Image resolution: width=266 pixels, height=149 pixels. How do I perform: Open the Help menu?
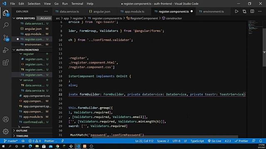90,4
